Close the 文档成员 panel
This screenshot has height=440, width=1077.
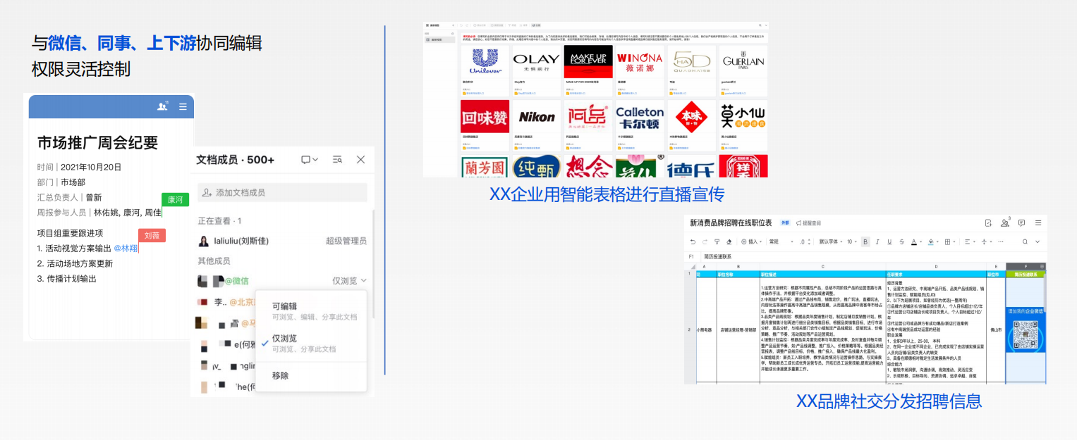(x=360, y=160)
